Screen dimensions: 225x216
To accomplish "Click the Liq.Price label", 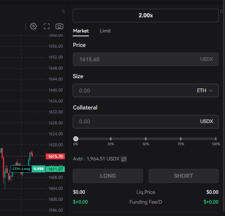I will pyautogui.click(x=145, y=192).
